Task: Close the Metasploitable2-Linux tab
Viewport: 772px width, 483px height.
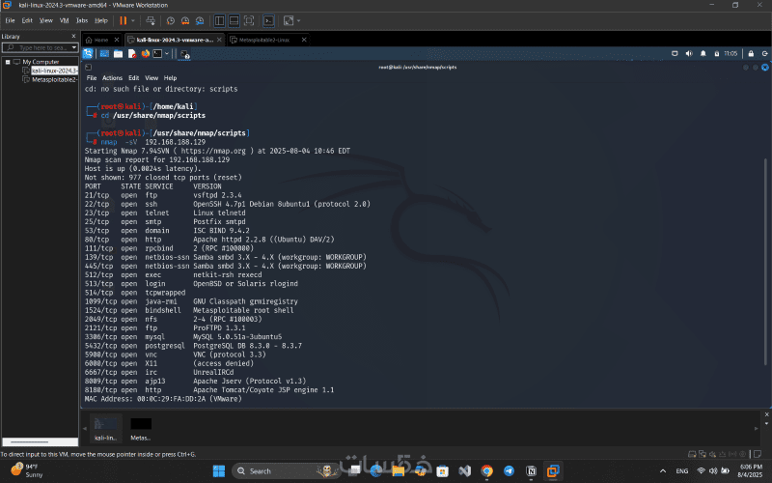Action: click(304, 40)
